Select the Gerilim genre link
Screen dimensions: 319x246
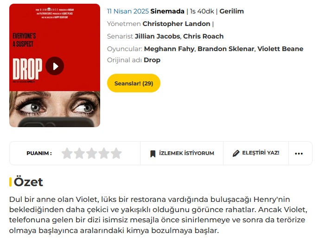pos(231,11)
